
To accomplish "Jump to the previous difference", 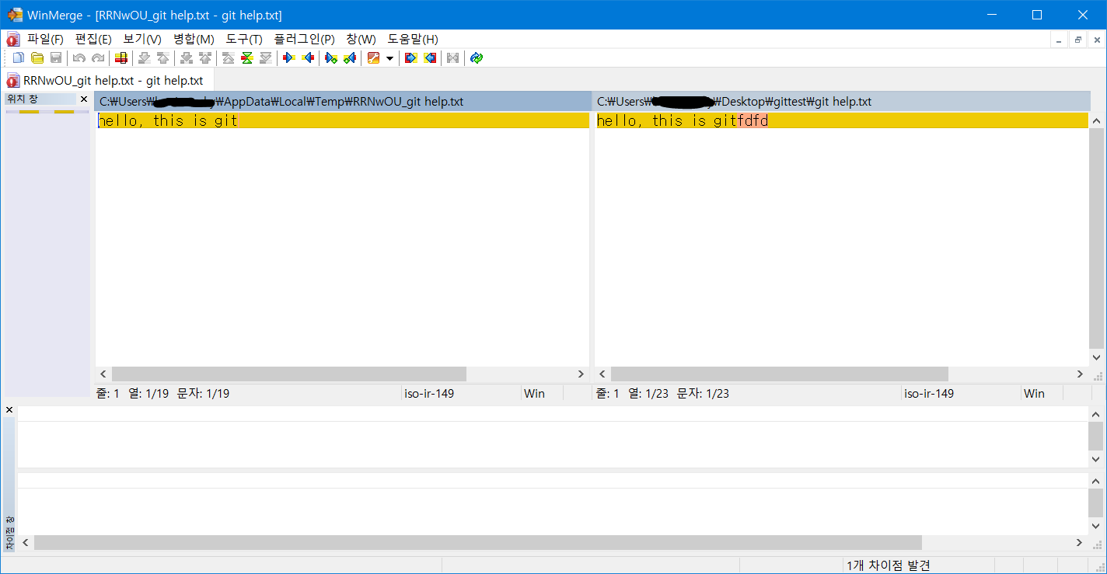I will pos(163,58).
